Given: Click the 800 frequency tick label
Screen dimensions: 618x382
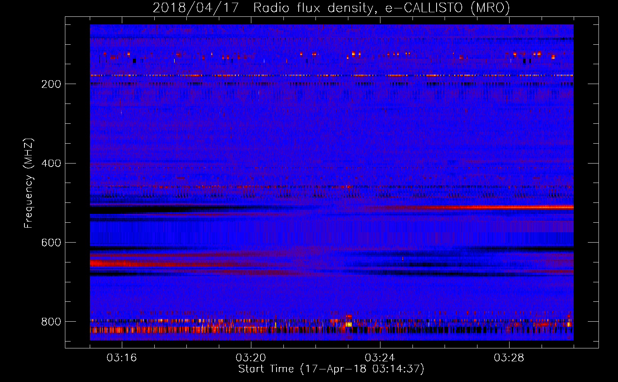Looking at the screenshot, I should click(x=51, y=322).
